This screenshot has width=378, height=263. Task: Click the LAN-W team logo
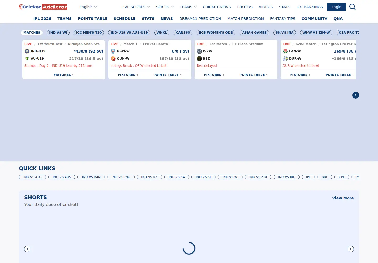click(285, 51)
